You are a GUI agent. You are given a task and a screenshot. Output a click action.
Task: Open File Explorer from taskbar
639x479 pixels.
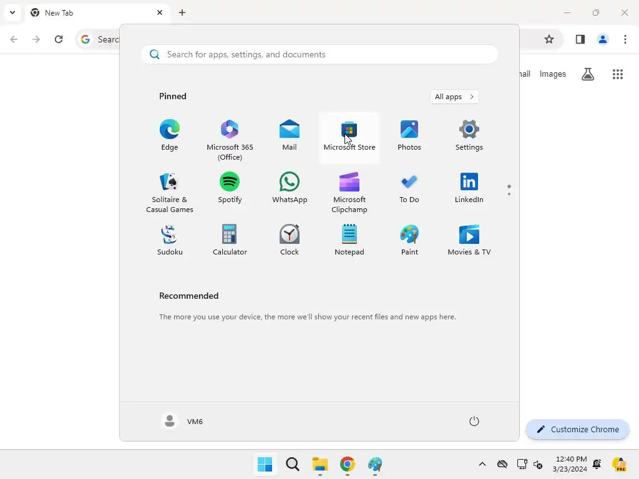(320, 464)
